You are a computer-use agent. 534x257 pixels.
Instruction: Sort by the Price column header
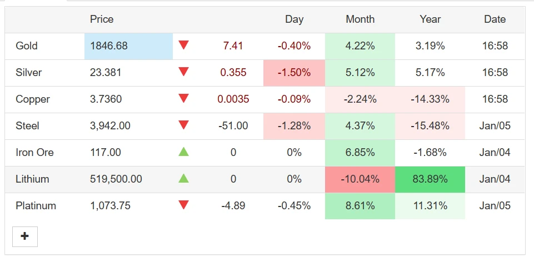click(102, 19)
